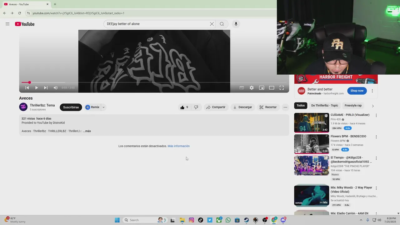
Task: Open Steam from the taskbar
Action: click(247, 220)
